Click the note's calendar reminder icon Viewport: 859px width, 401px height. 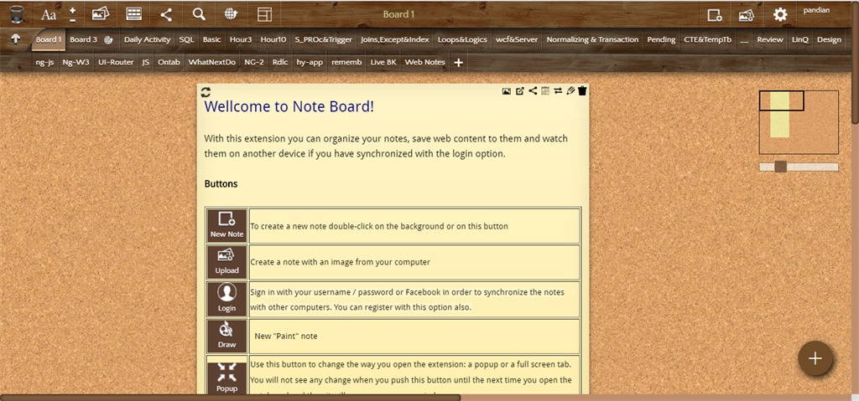tap(545, 90)
